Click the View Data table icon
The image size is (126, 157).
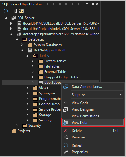pyautogui.click(x=66, y=122)
